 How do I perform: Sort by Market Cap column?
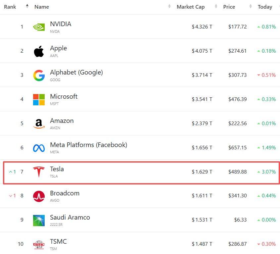190,7
